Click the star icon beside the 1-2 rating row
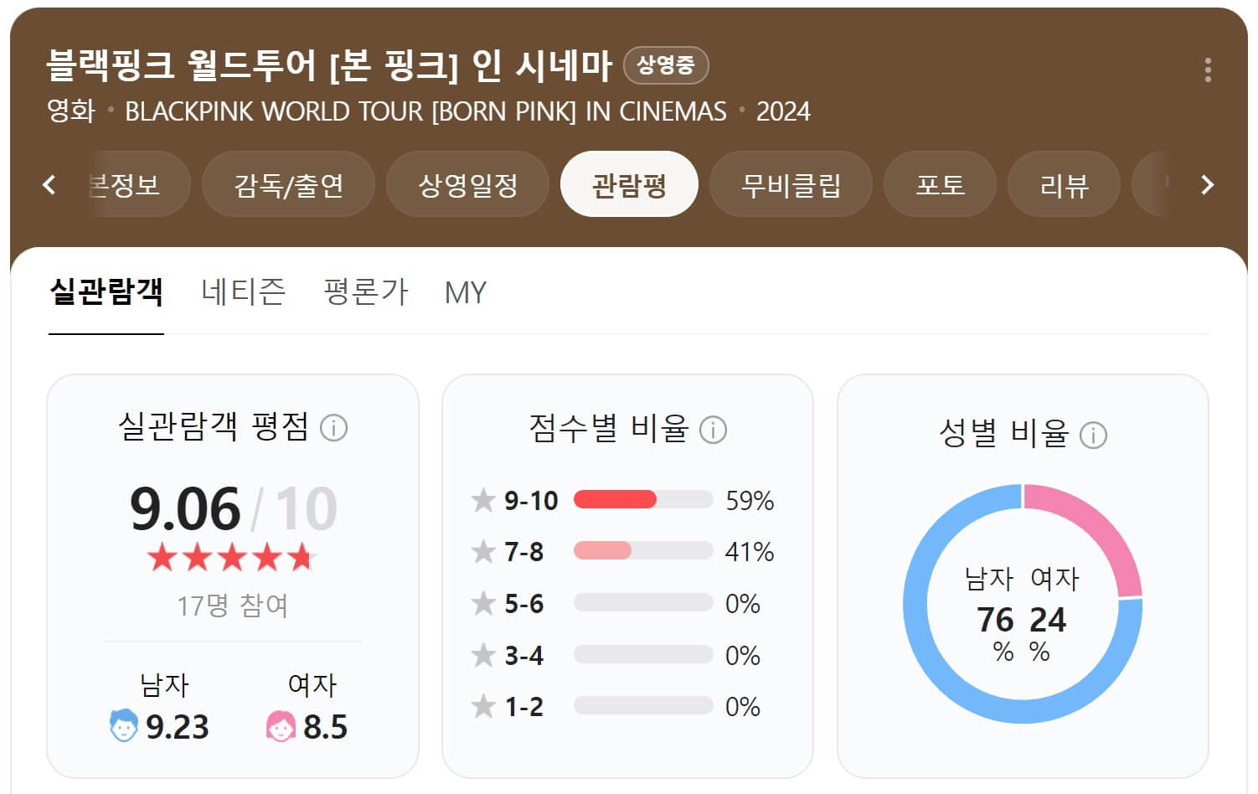The height and width of the screenshot is (794, 1258). (x=483, y=706)
